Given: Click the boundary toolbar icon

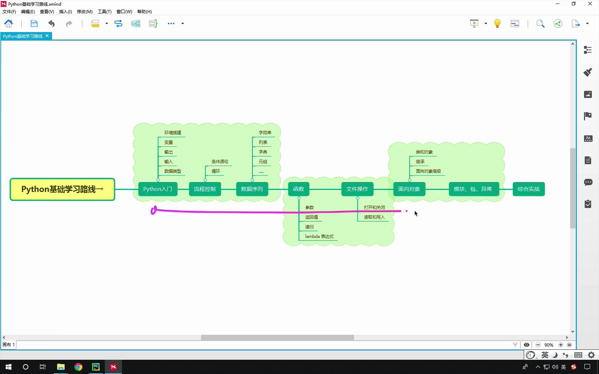Looking at the screenshot, I should click(135, 24).
